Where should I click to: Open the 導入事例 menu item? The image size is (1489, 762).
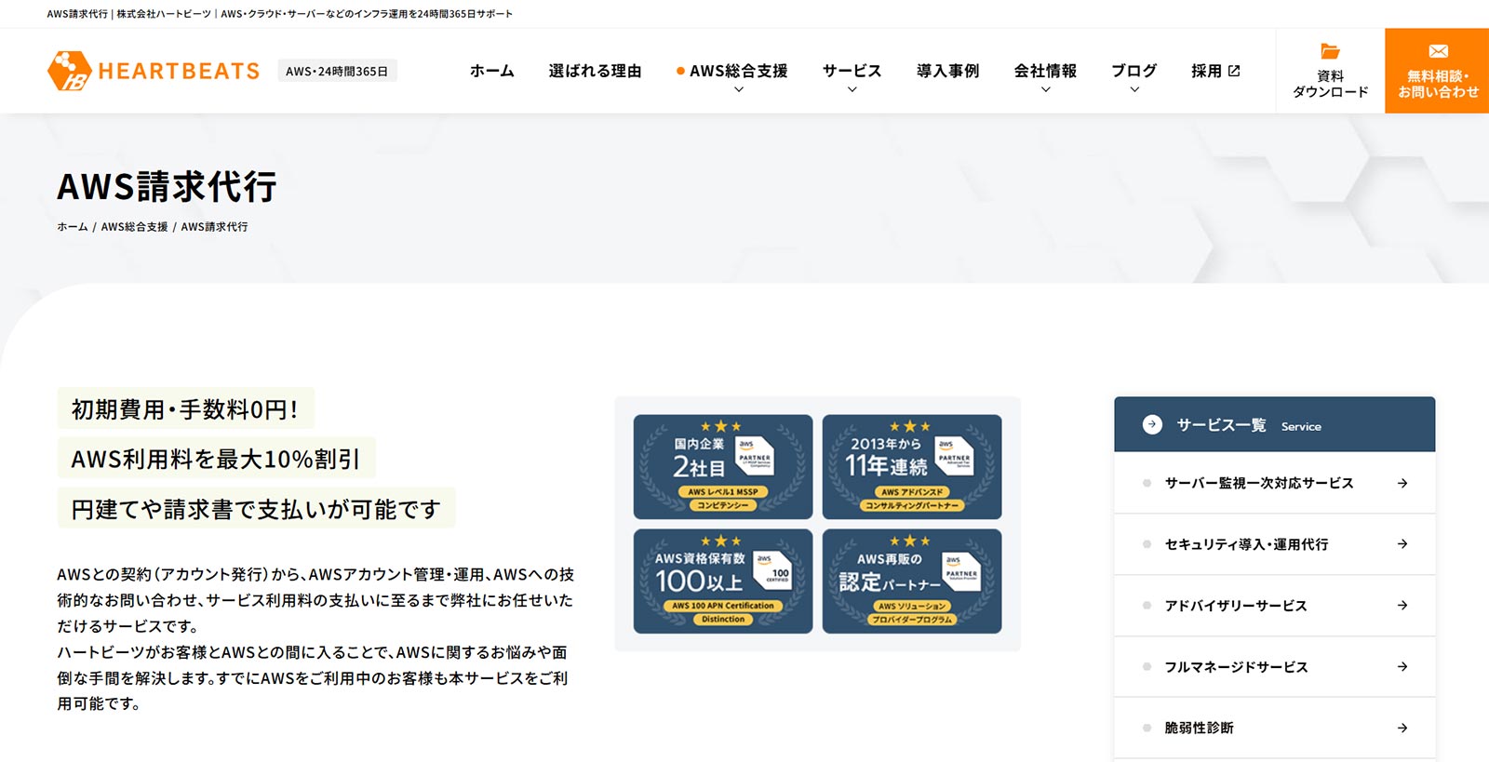click(x=947, y=71)
